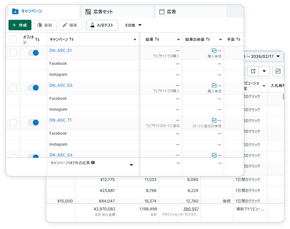
Task: Click the export/share icon button
Action: (253, 71)
